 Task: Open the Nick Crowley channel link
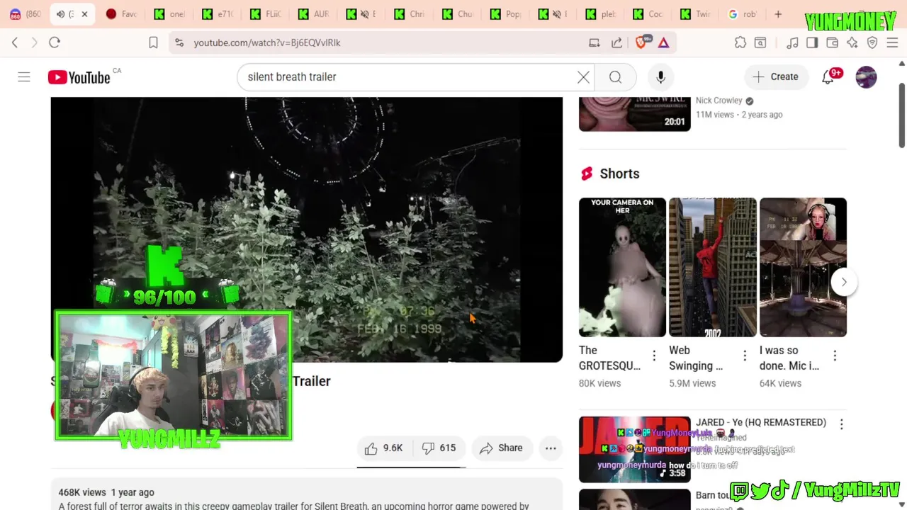719,101
